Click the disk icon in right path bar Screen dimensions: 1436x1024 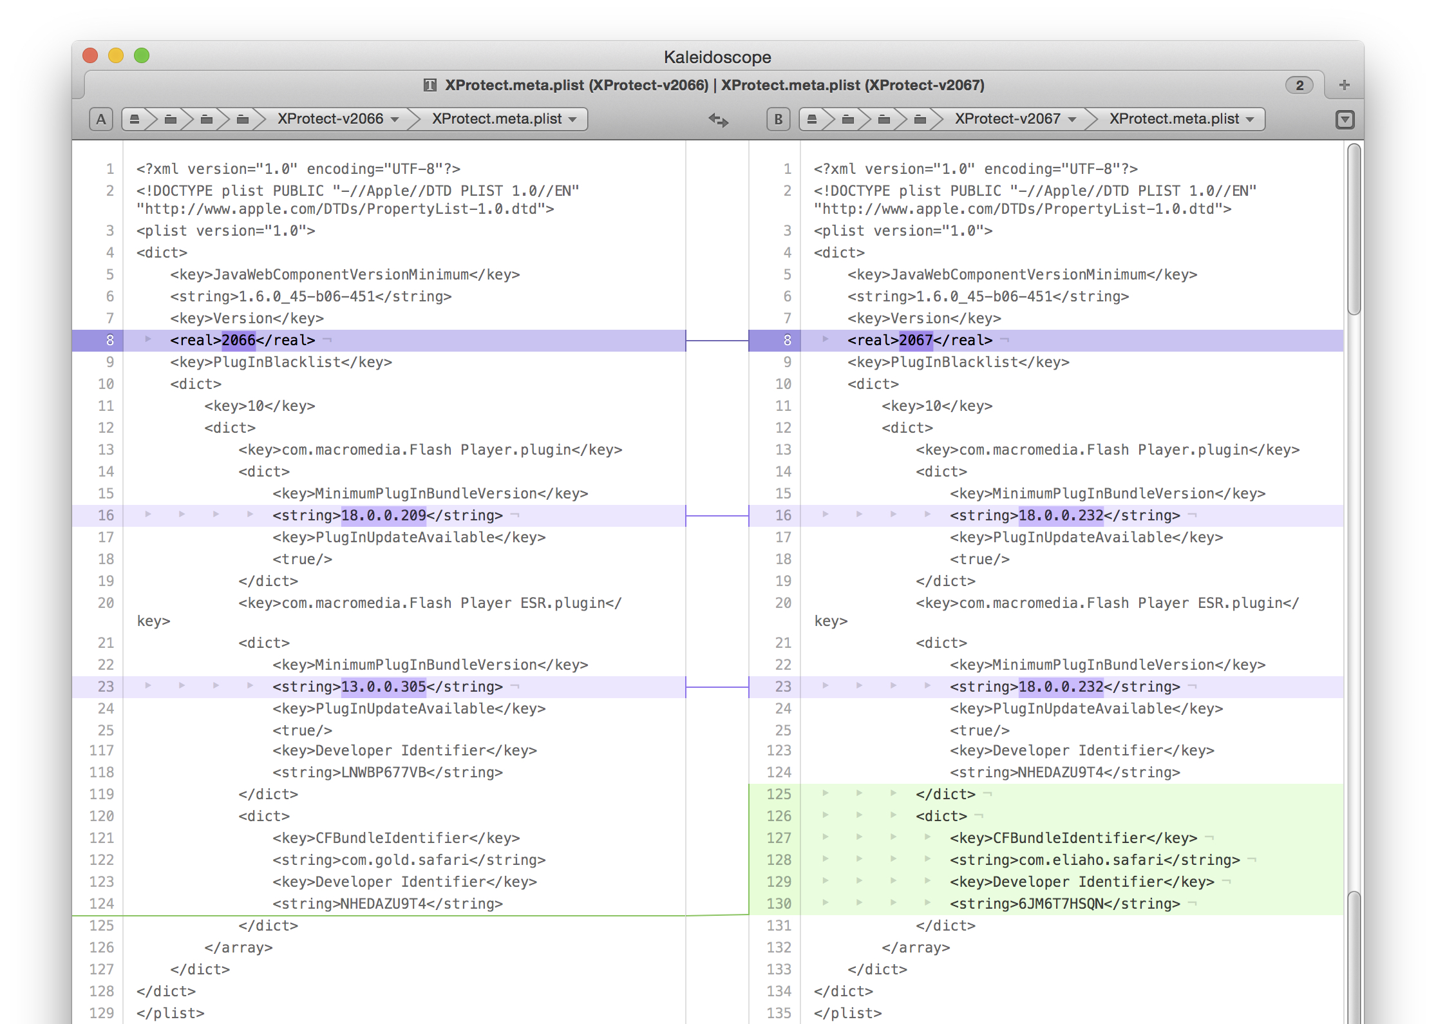812,119
